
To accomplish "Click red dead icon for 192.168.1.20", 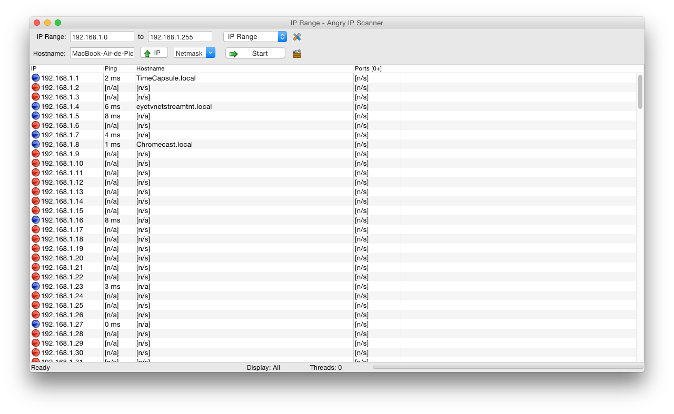I will (36, 258).
